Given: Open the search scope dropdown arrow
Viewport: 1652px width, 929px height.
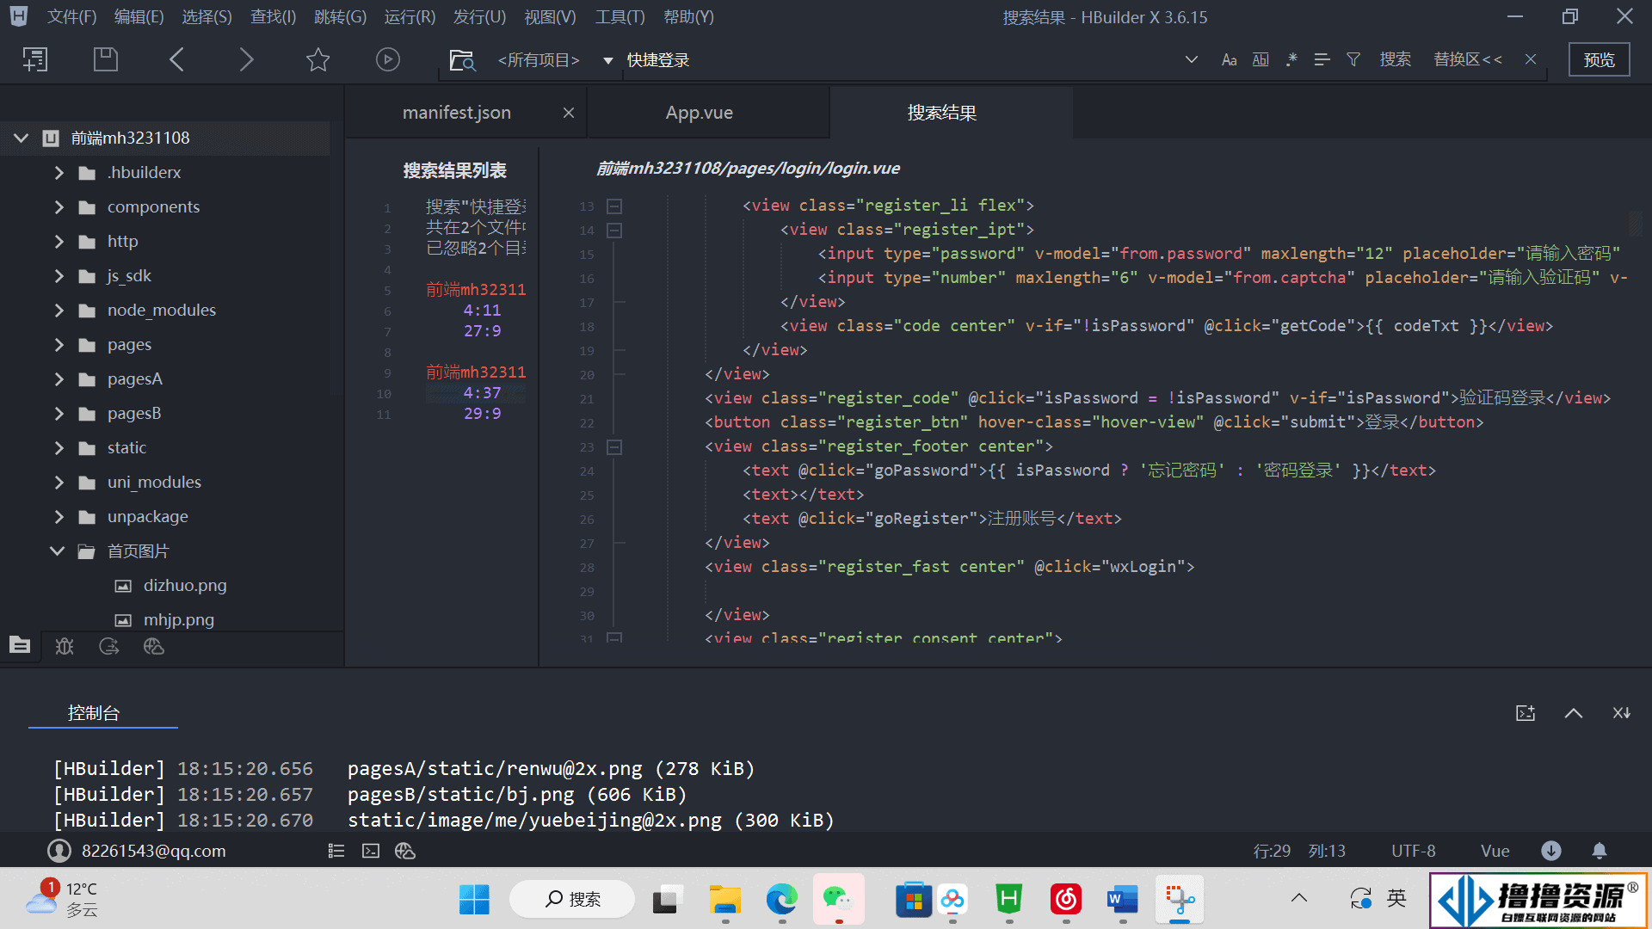Looking at the screenshot, I should coord(608,60).
